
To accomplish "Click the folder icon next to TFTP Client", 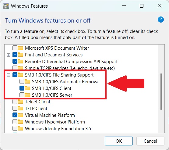I will tap(20, 108).
